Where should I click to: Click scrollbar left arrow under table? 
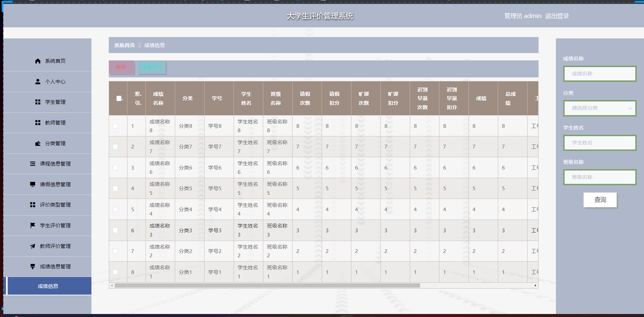[x=112, y=285]
